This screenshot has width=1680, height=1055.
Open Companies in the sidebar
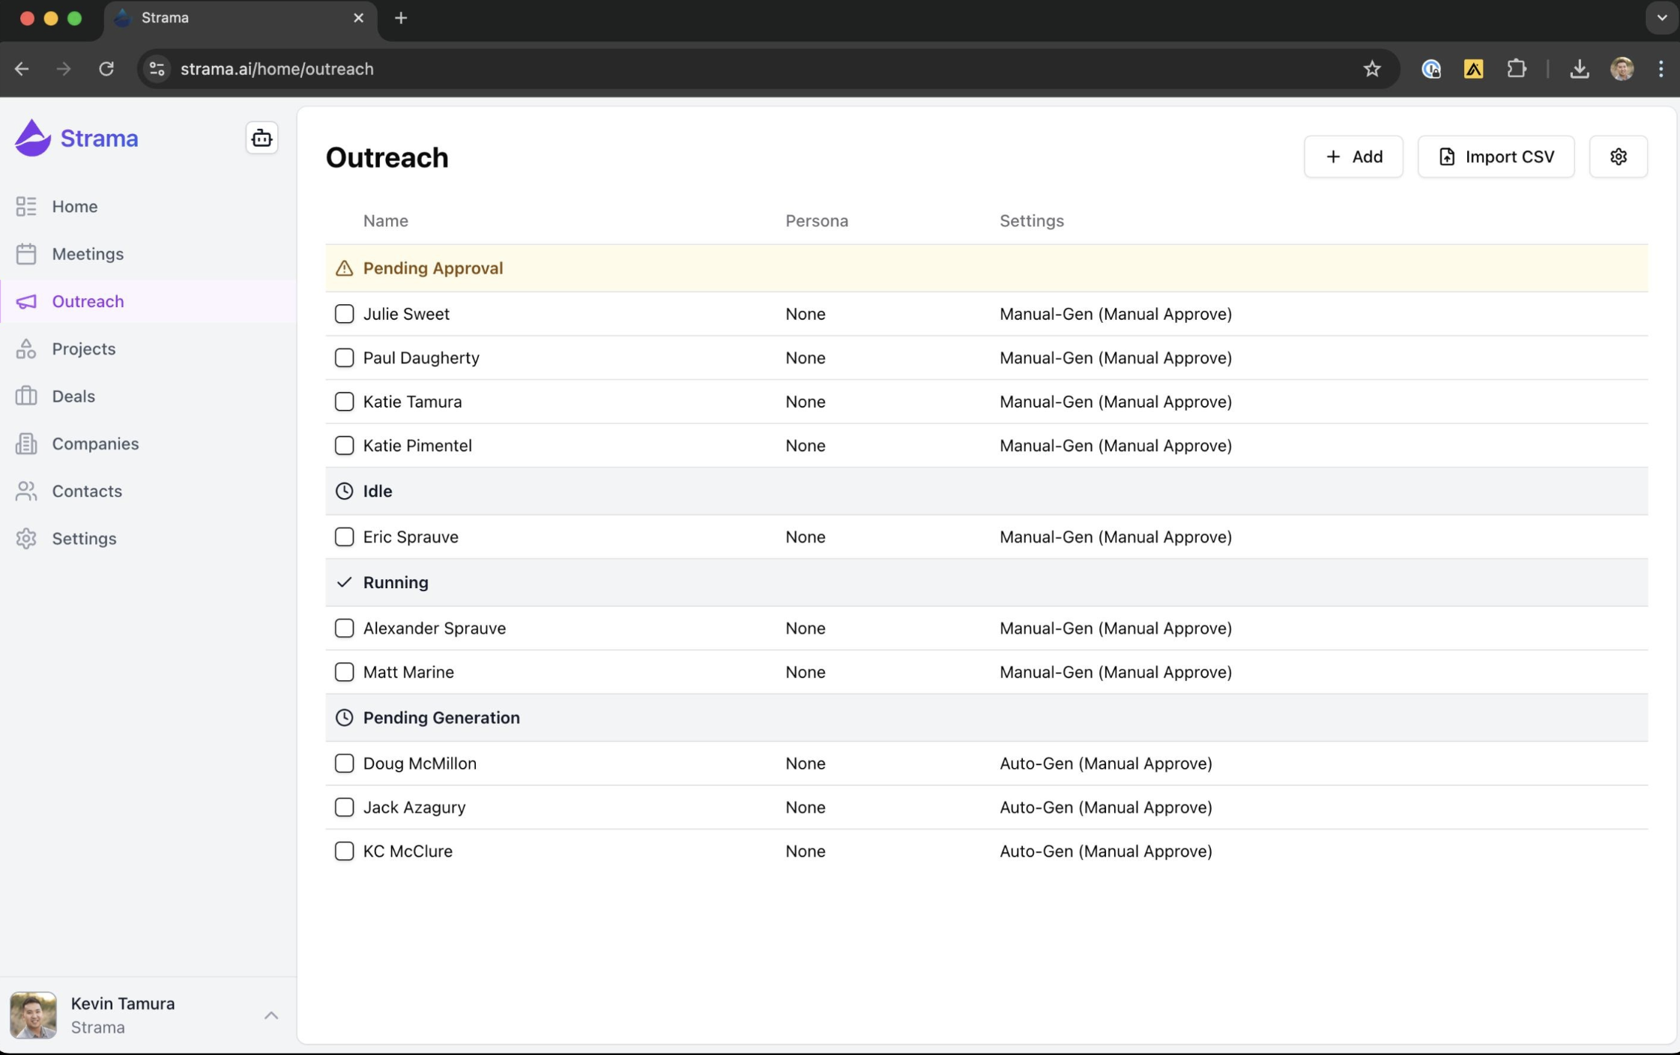tap(94, 444)
